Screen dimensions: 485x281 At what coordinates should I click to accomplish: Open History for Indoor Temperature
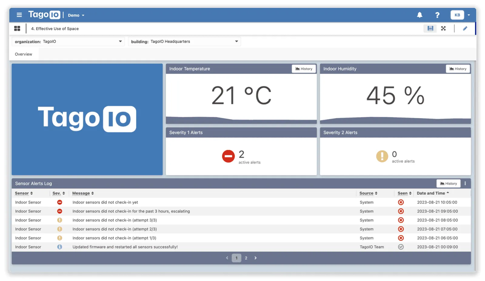304,69
